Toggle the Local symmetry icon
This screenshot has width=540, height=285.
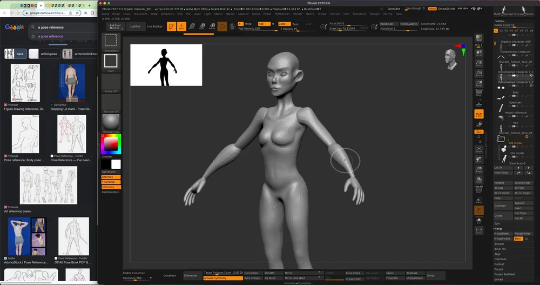pyautogui.click(x=478, y=114)
